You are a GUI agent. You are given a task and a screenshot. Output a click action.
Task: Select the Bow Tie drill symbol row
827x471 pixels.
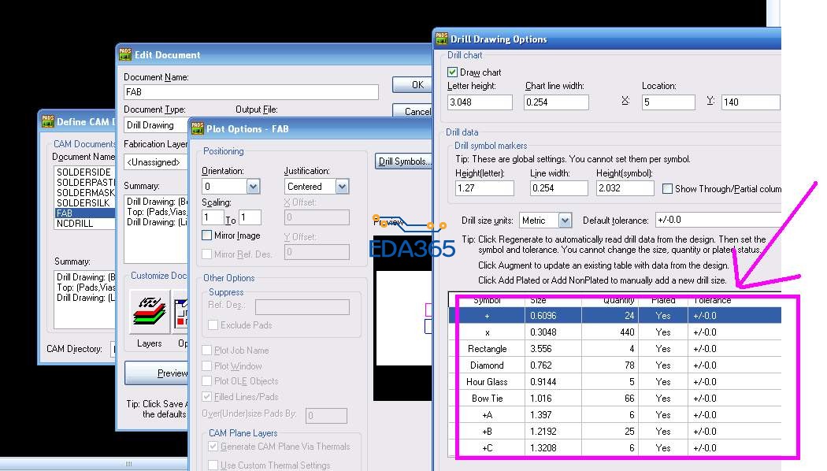(x=615, y=399)
